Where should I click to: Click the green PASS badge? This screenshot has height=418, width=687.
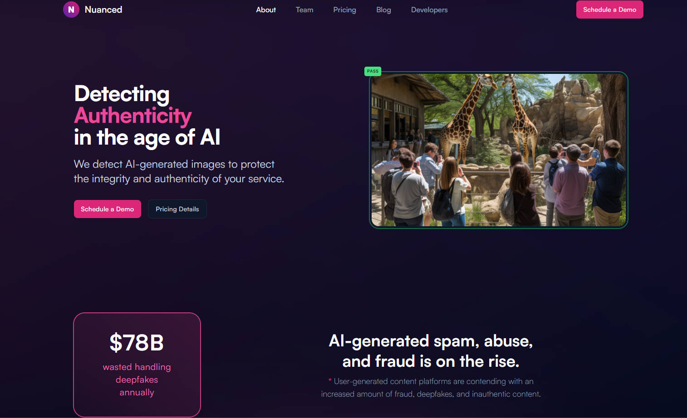pos(373,71)
